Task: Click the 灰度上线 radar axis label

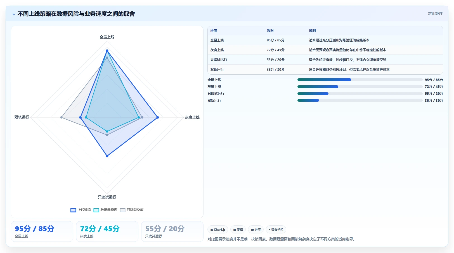Action: tap(192, 117)
